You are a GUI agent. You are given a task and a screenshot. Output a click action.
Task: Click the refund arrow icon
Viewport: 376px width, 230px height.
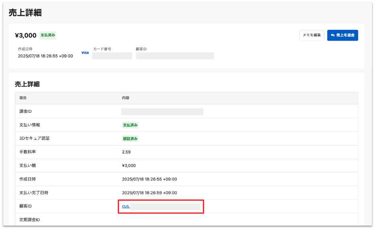coord(332,35)
